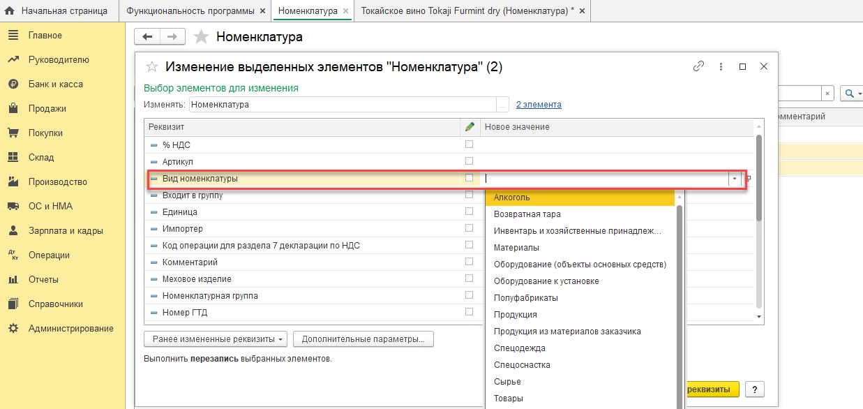Clear the search field with the x button
The image size is (863, 409).
[827, 94]
